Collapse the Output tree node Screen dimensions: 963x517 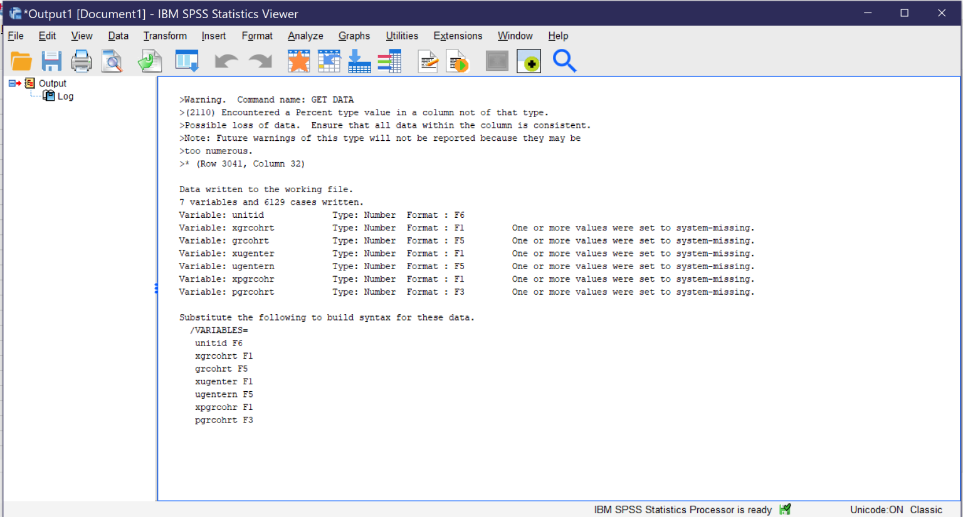[x=11, y=83]
